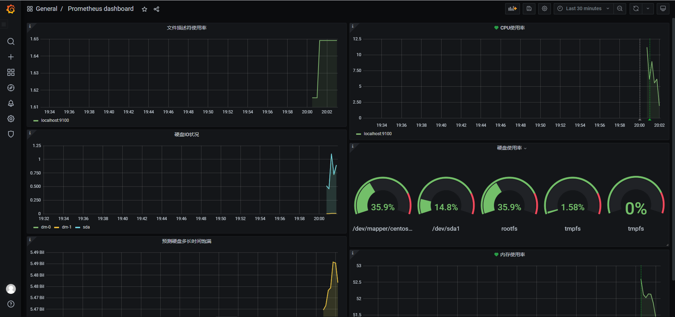Image resolution: width=675 pixels, height=317 pixels.
Task: Click the Prometheus dashboard title
Action: tap(101, 9)
